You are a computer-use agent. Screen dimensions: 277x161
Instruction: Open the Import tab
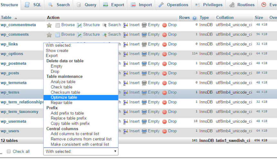click(141, 5)
